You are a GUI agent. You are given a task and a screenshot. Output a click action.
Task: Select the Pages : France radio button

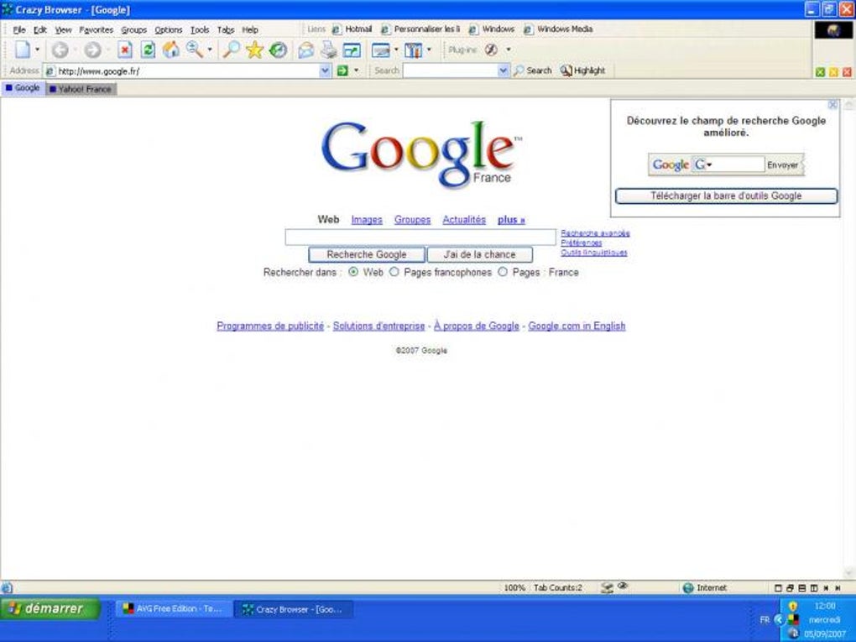(x=502, y=271)
